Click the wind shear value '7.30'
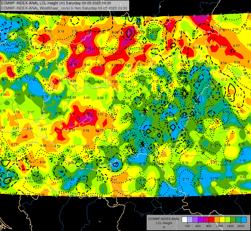Screen dimensions: 251x231 [235, 29]
